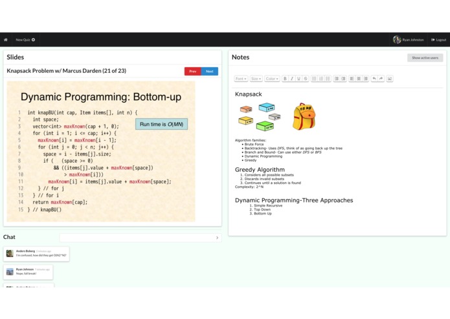Image resolution: width=450 pixels, height=319 pixels.
Task: Open the Color dropdown
Action: [272, 79]
